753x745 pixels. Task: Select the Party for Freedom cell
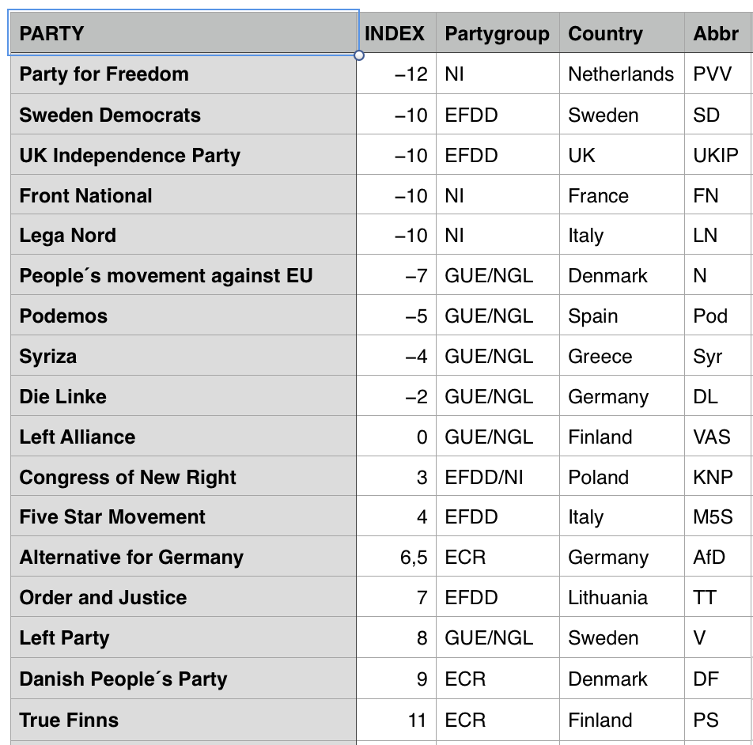[x=183, y=74]
